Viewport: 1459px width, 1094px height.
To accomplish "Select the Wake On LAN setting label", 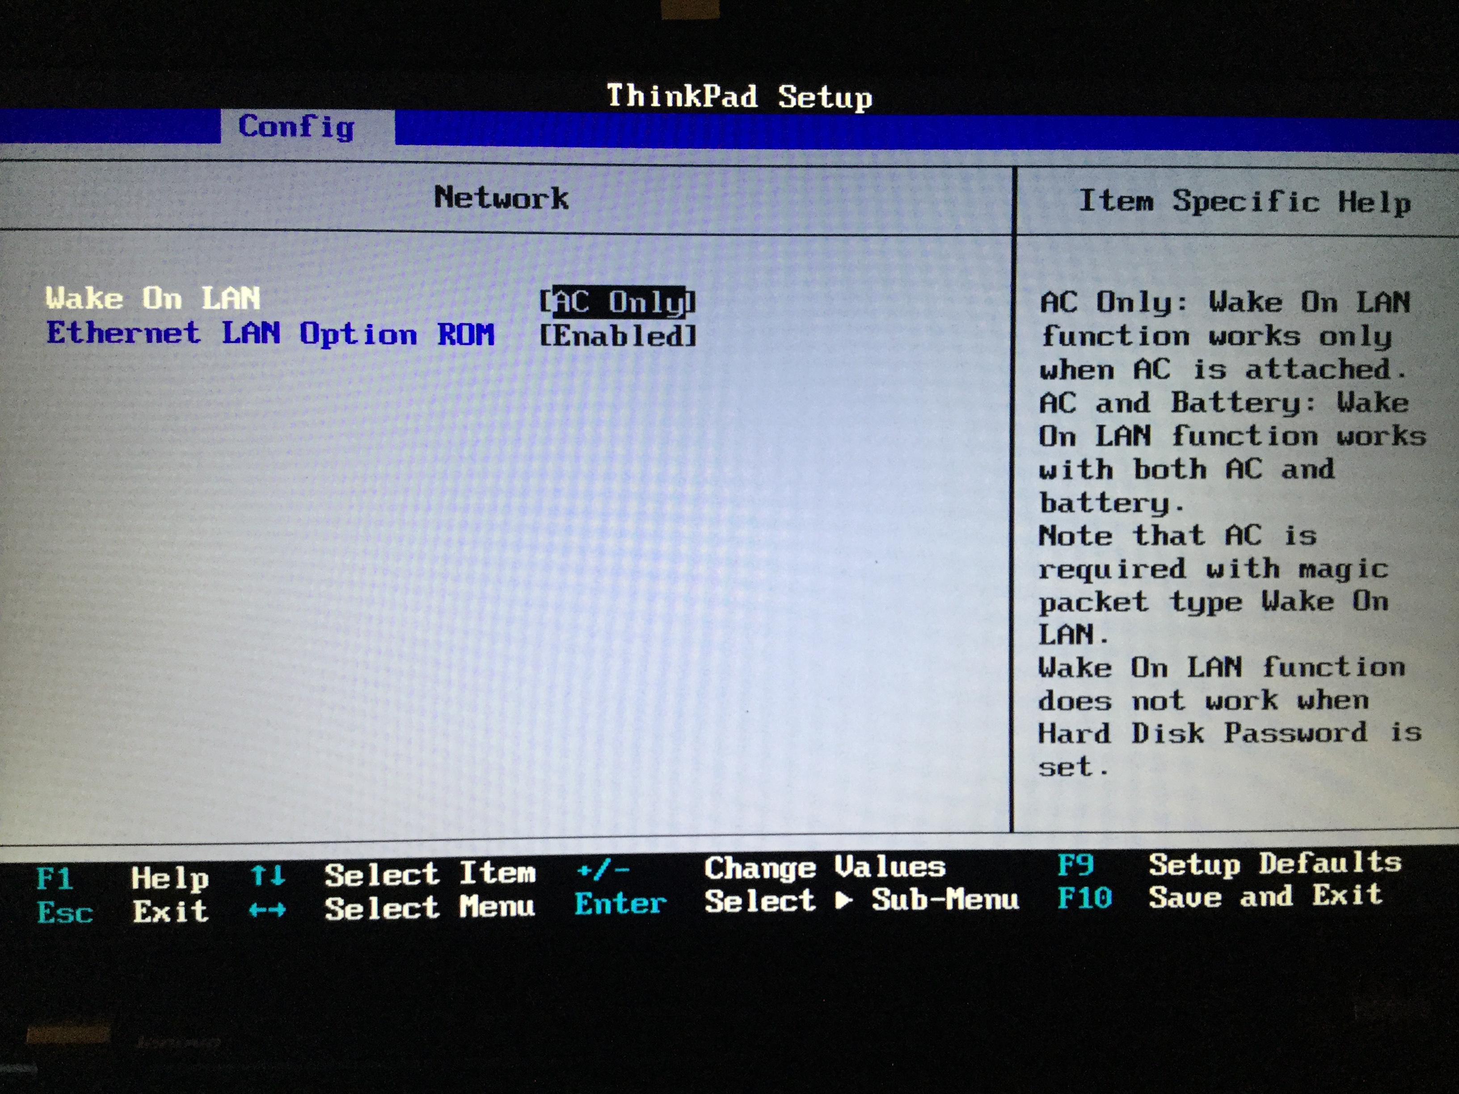I will tap(153, 299).
